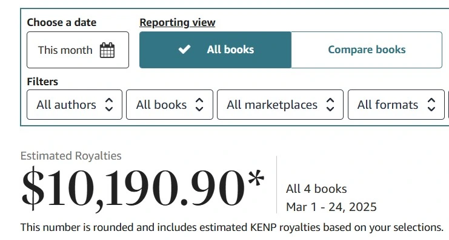Click the All 4 books summary text

316,189
